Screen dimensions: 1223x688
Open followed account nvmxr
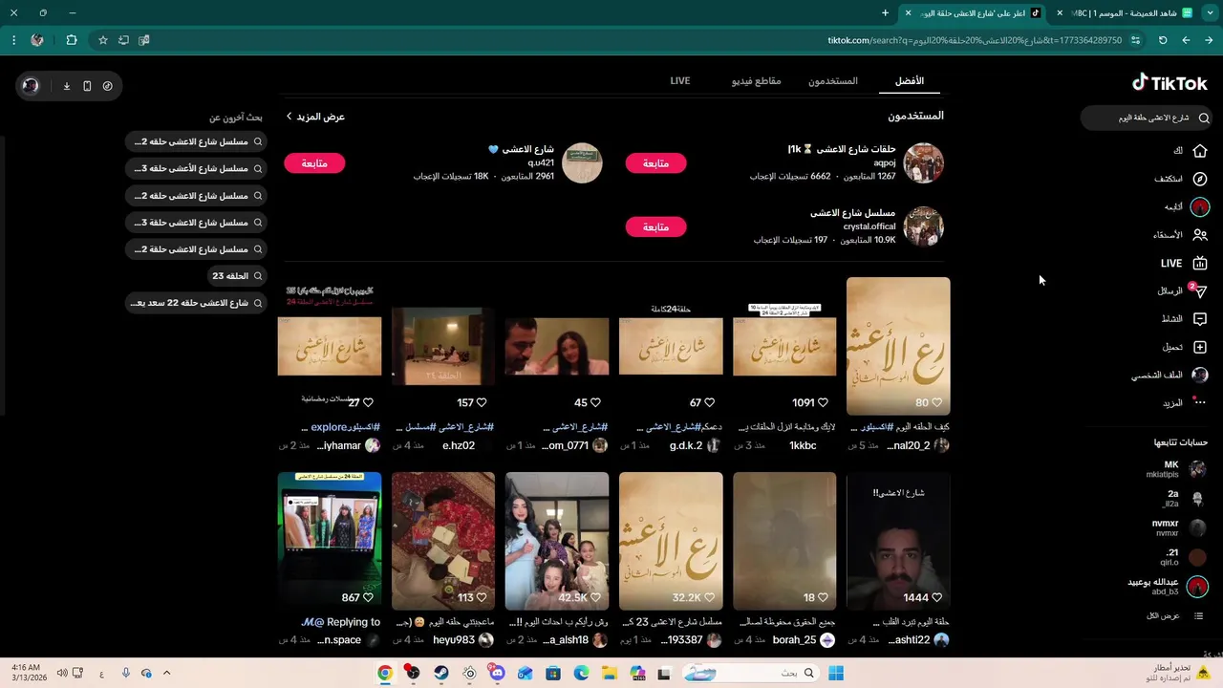pyautogui.click(x=1178, y=527)
